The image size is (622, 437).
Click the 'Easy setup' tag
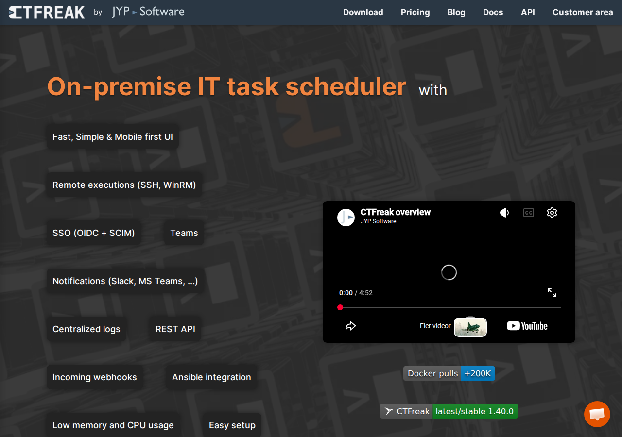click(232, 425)
